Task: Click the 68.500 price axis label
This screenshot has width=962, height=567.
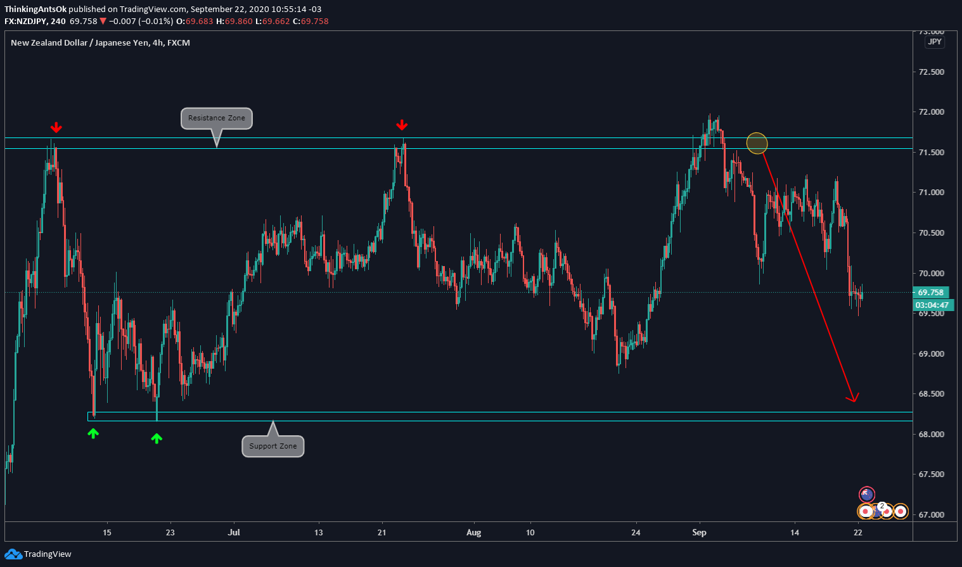Action: coord(931,394)
